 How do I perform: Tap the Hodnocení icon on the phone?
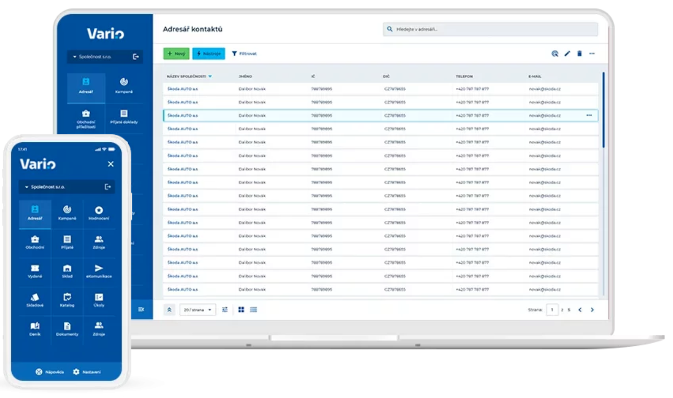[99, 213]
